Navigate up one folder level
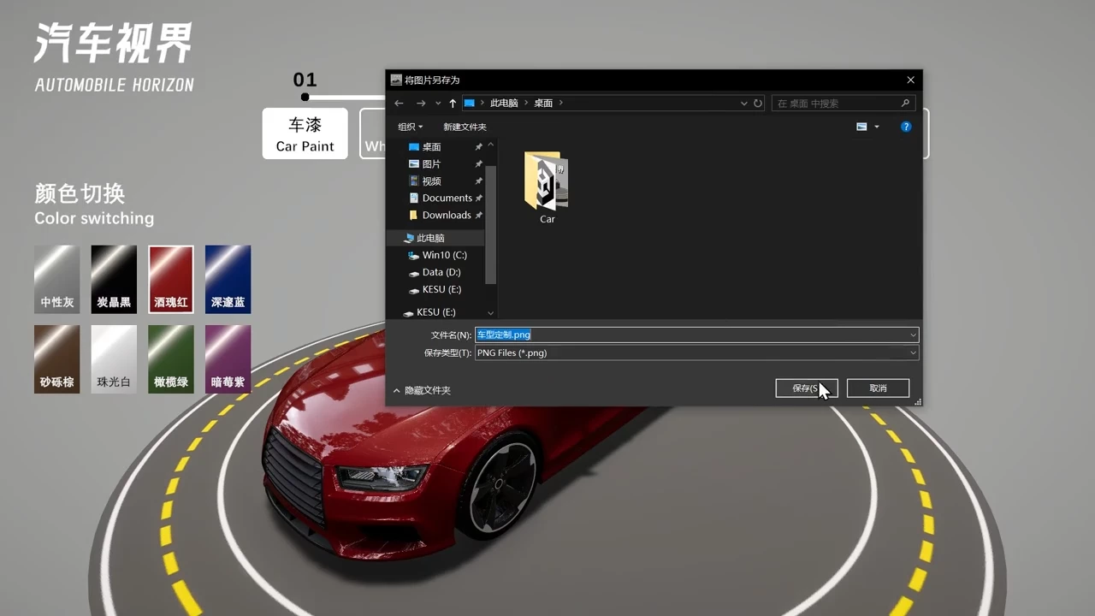 click(x=453, y=103)
